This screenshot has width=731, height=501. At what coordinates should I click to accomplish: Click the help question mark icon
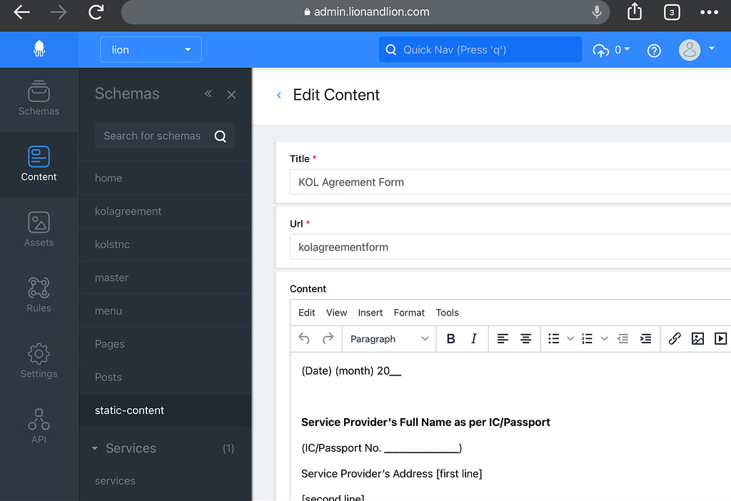(x=654, y=50)
